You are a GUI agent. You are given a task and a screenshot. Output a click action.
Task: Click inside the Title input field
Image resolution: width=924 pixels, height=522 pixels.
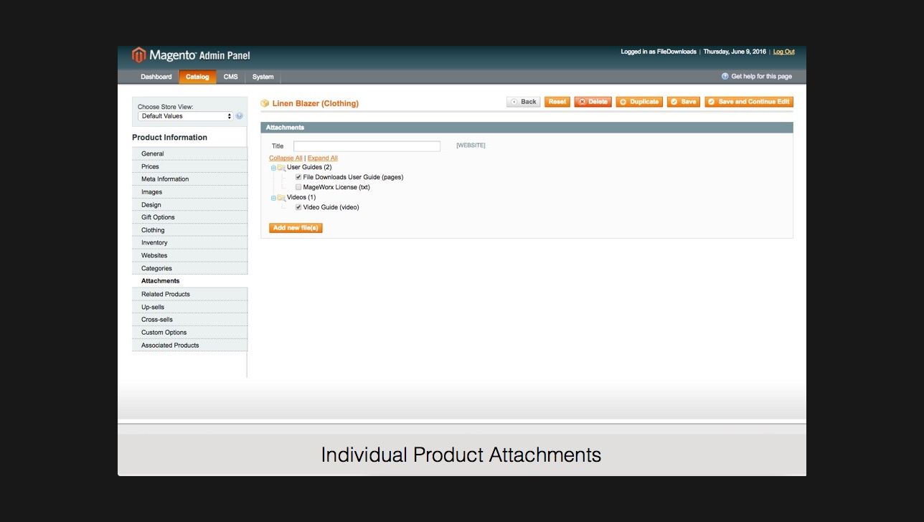[367, 146]
